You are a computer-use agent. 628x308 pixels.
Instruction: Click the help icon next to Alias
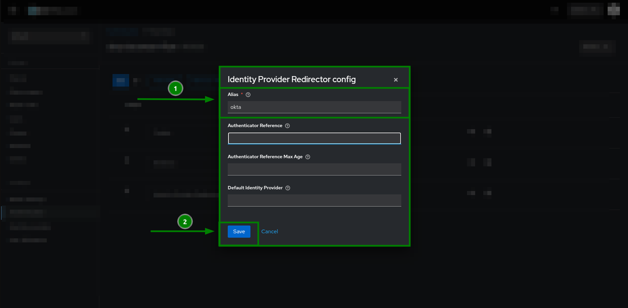pyautogui.click(x=248, y=94)
